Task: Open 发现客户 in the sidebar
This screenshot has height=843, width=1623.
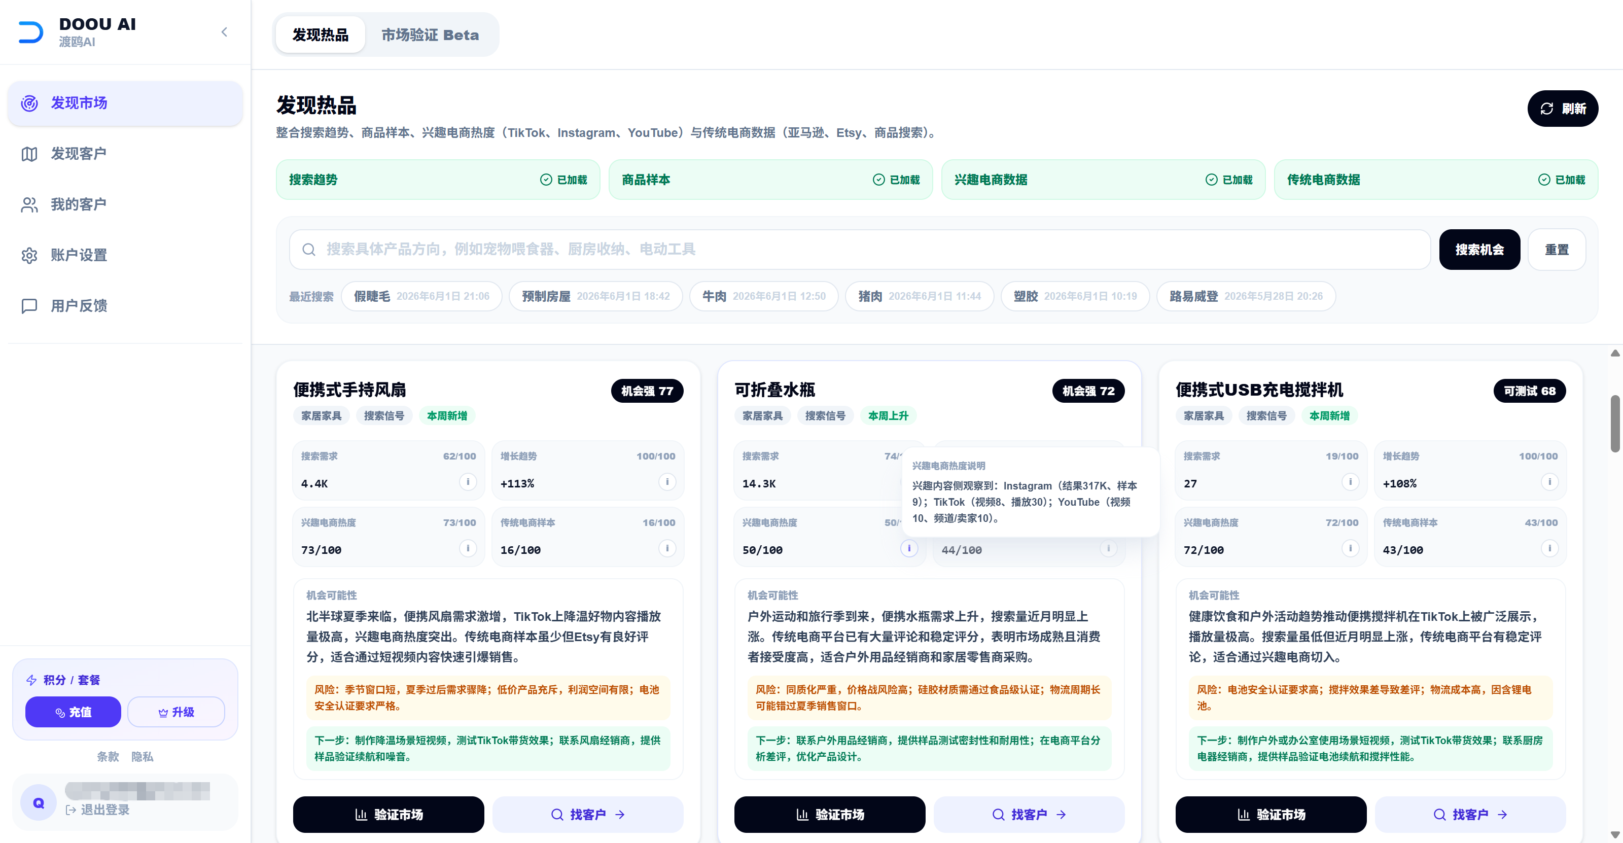Action: (x=125, y=154)
